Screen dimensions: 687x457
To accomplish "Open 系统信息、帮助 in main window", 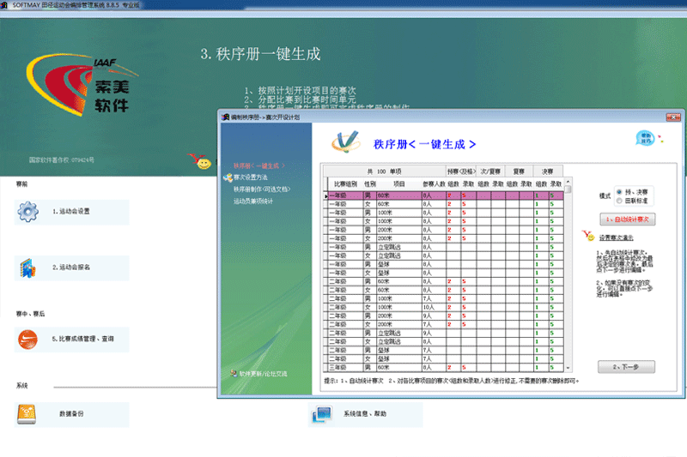I will (x=365, y=414).
